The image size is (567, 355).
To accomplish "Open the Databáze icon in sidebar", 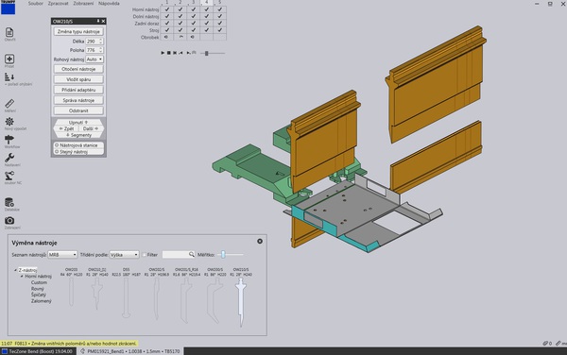I will (9, 202).
